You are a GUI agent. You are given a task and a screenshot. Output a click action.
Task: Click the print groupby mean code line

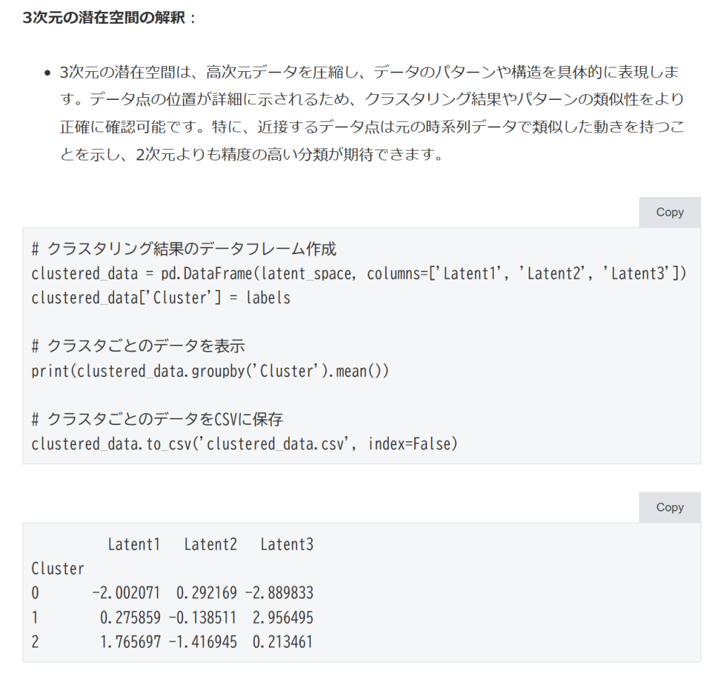[210, 371]
